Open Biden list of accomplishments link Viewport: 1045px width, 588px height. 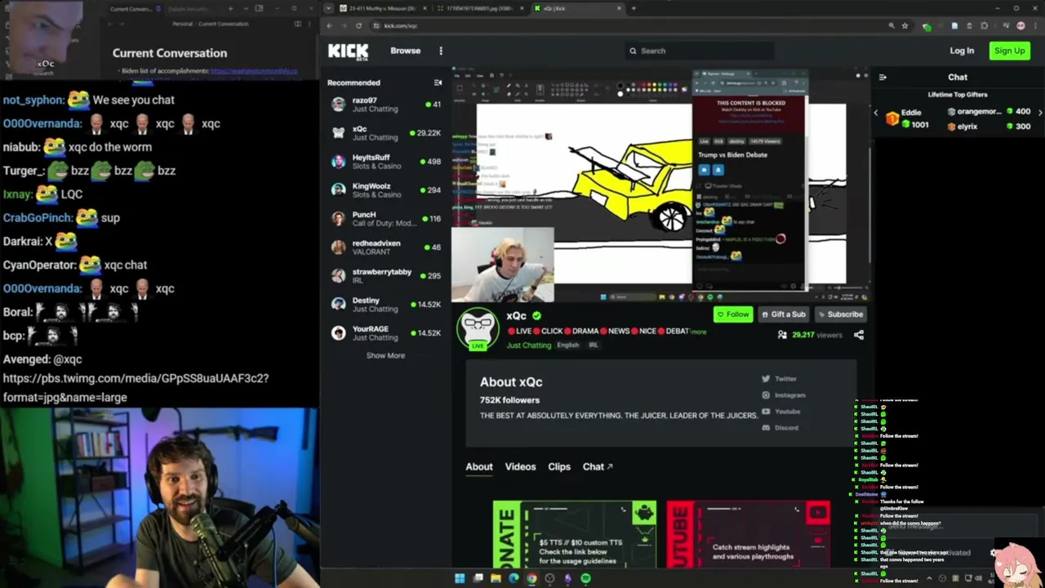tap(254, 71)
